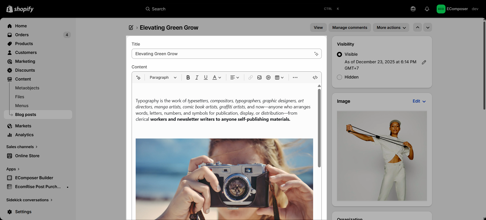
Task: Switch to HTML code view
Action: pos(315,77)
